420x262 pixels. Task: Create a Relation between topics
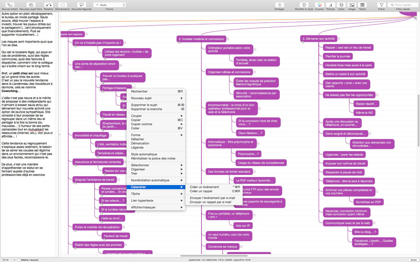pos(49,5)
